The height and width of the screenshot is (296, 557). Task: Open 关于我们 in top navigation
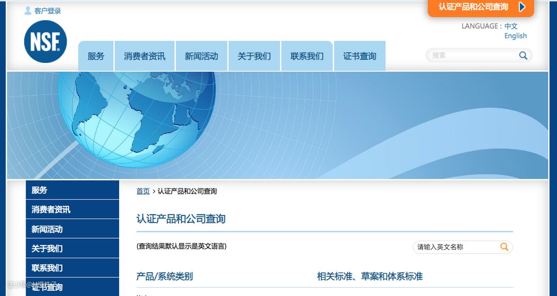254,56
